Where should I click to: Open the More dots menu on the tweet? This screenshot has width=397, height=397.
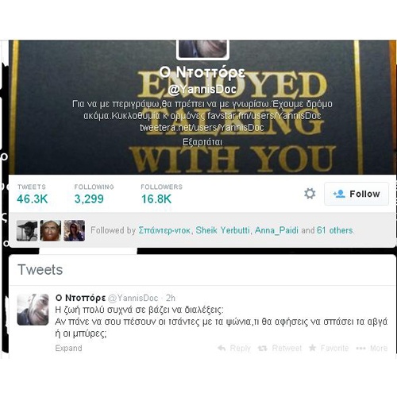pos(360,349)
